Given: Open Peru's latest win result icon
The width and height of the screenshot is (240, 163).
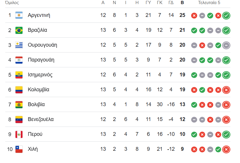Looking at the screenshot, I should coord(226,134).
